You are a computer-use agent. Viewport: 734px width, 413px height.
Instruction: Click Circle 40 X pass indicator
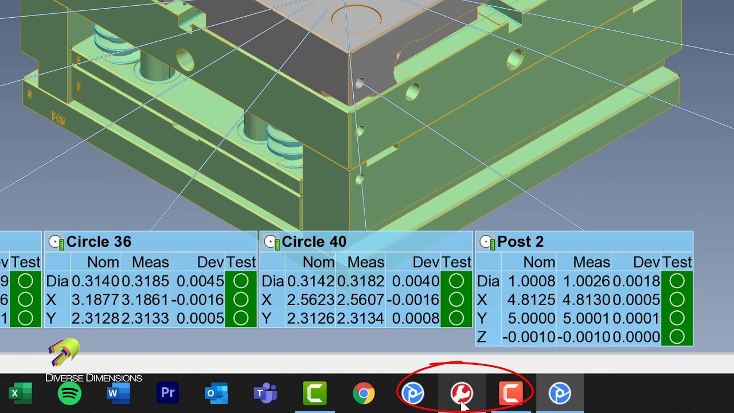[456, 299]
